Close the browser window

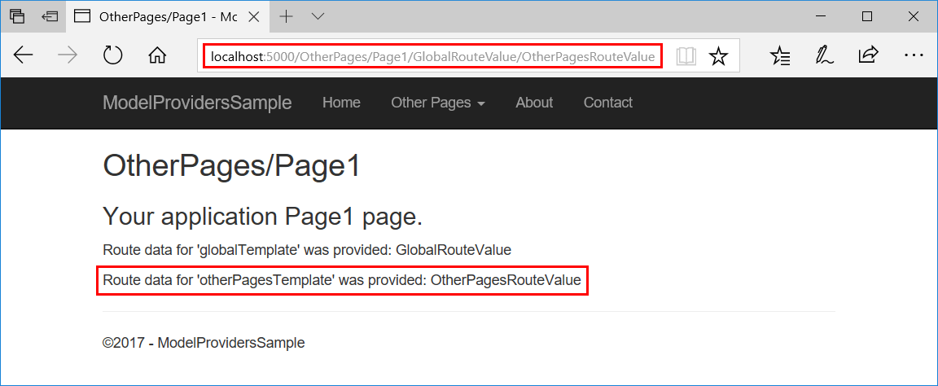[913, 17]
